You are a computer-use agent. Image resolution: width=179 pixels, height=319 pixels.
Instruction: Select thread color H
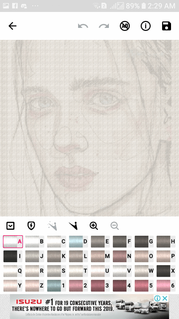(x=166, y=241)
